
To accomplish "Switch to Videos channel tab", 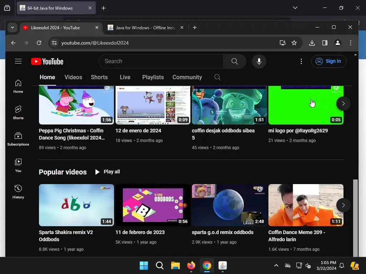I will [73, 77].
